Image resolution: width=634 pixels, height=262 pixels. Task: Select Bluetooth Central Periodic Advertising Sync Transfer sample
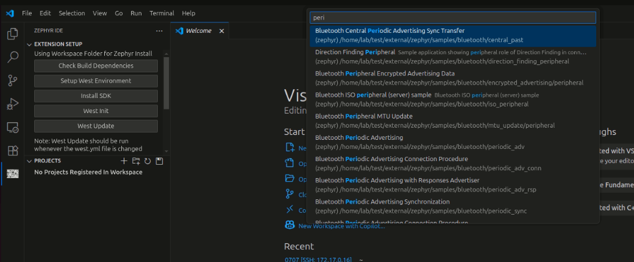(453, 35)
